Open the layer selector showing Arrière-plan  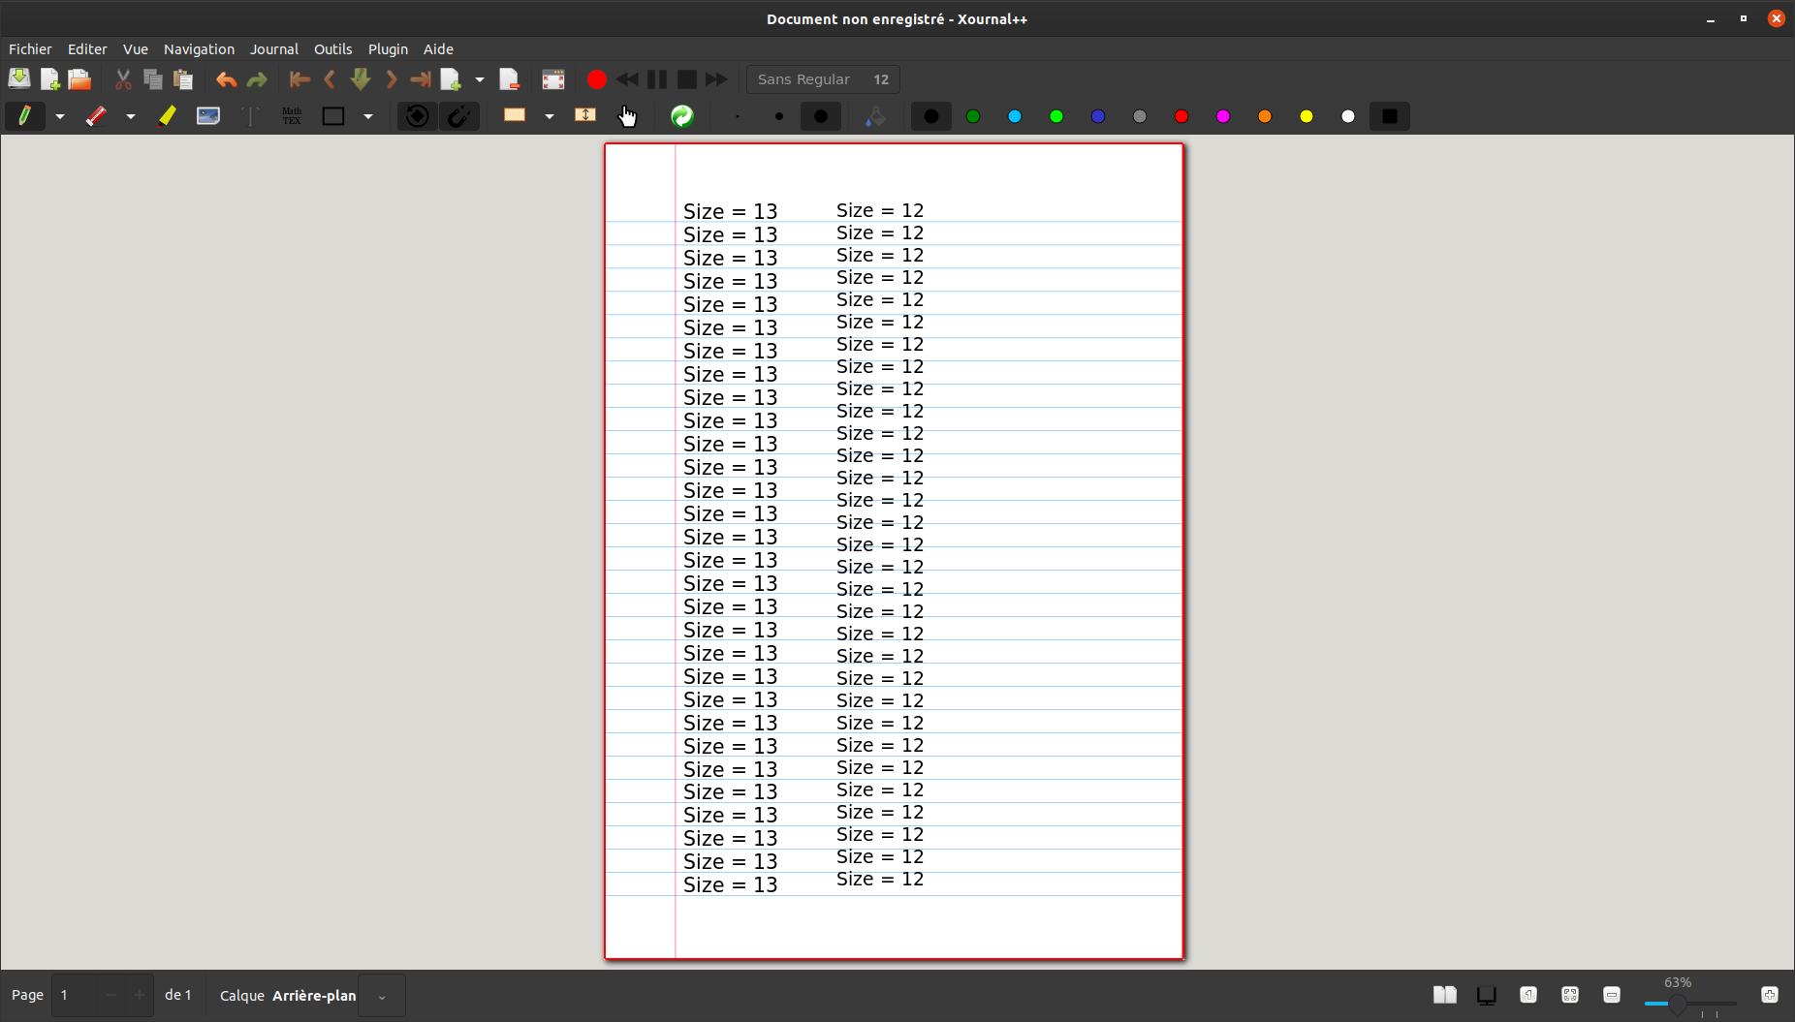382,995
